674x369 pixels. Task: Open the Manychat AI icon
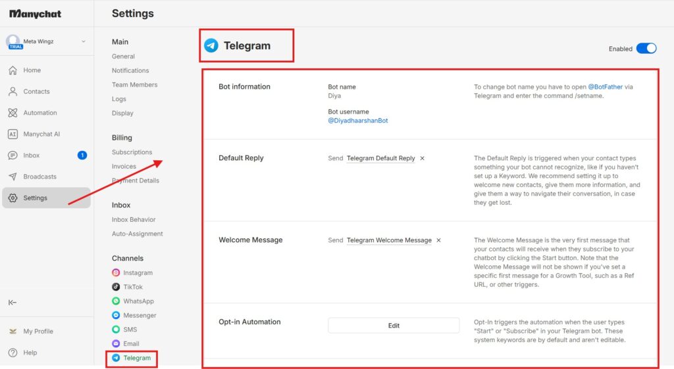[13, 134]
